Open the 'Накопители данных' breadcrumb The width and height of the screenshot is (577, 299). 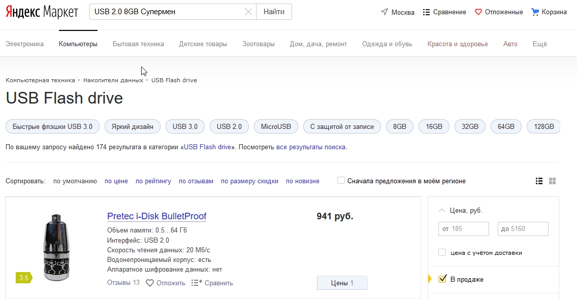tap(113, 80)
